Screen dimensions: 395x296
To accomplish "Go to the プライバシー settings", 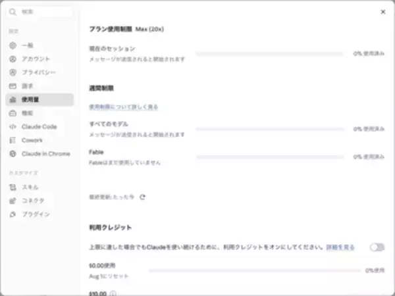I will tap(39, 72).
